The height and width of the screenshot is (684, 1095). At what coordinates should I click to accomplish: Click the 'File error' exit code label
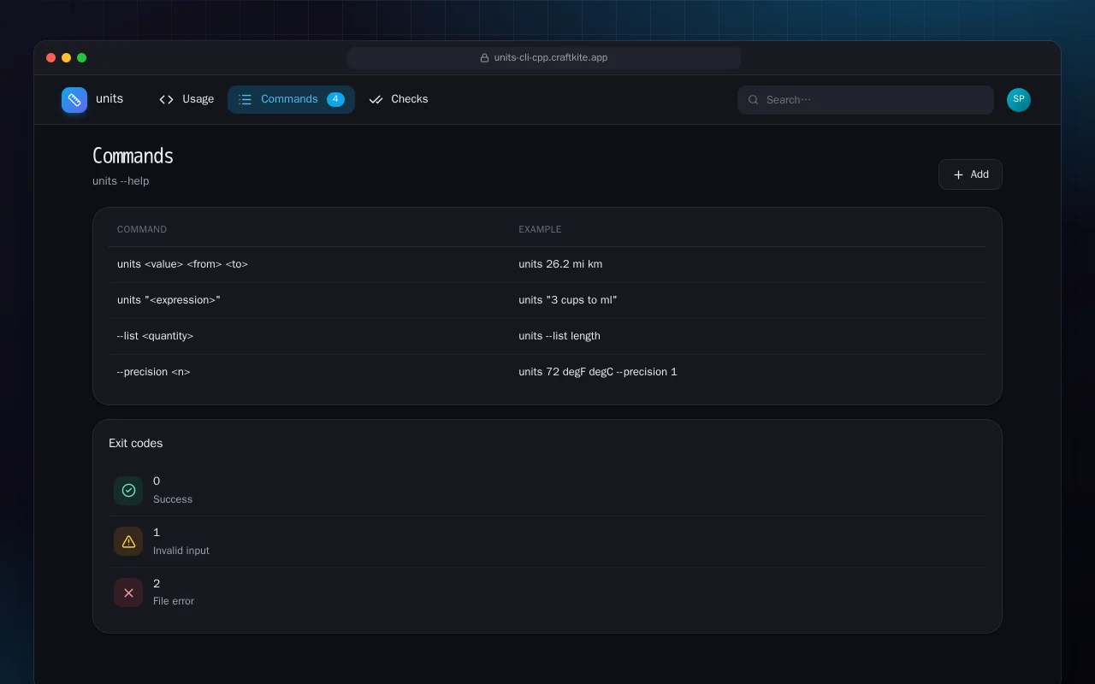coord(174,601)
